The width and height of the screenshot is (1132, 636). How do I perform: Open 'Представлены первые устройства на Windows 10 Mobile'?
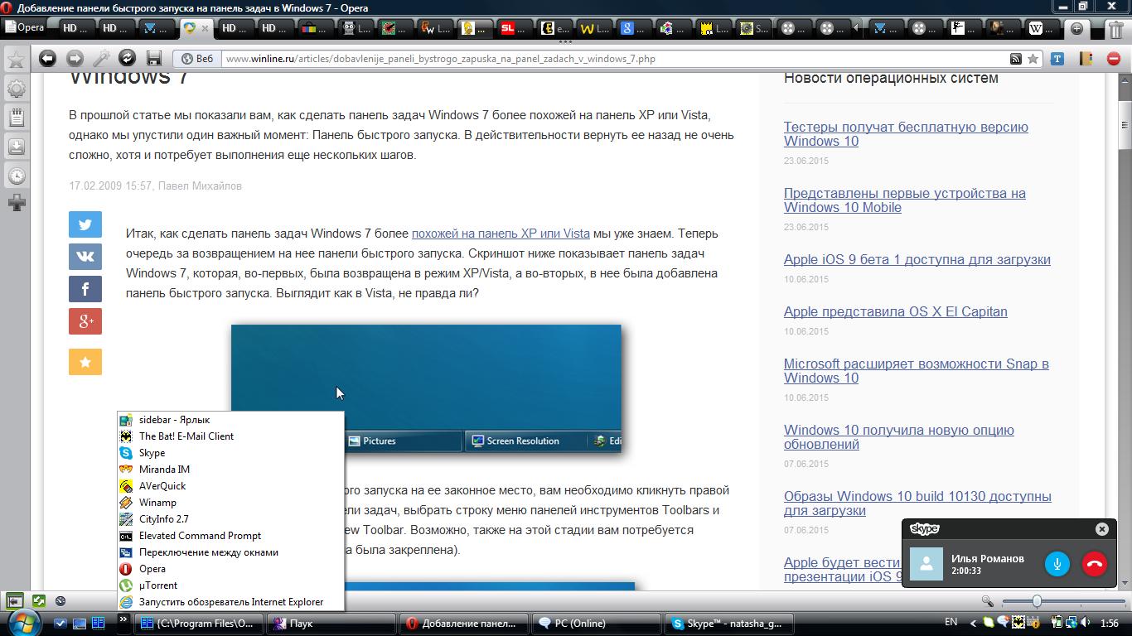(x=905, y=200)
